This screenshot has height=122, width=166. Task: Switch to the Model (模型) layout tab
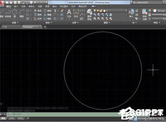pyautogui.click(x=4, y=118)
